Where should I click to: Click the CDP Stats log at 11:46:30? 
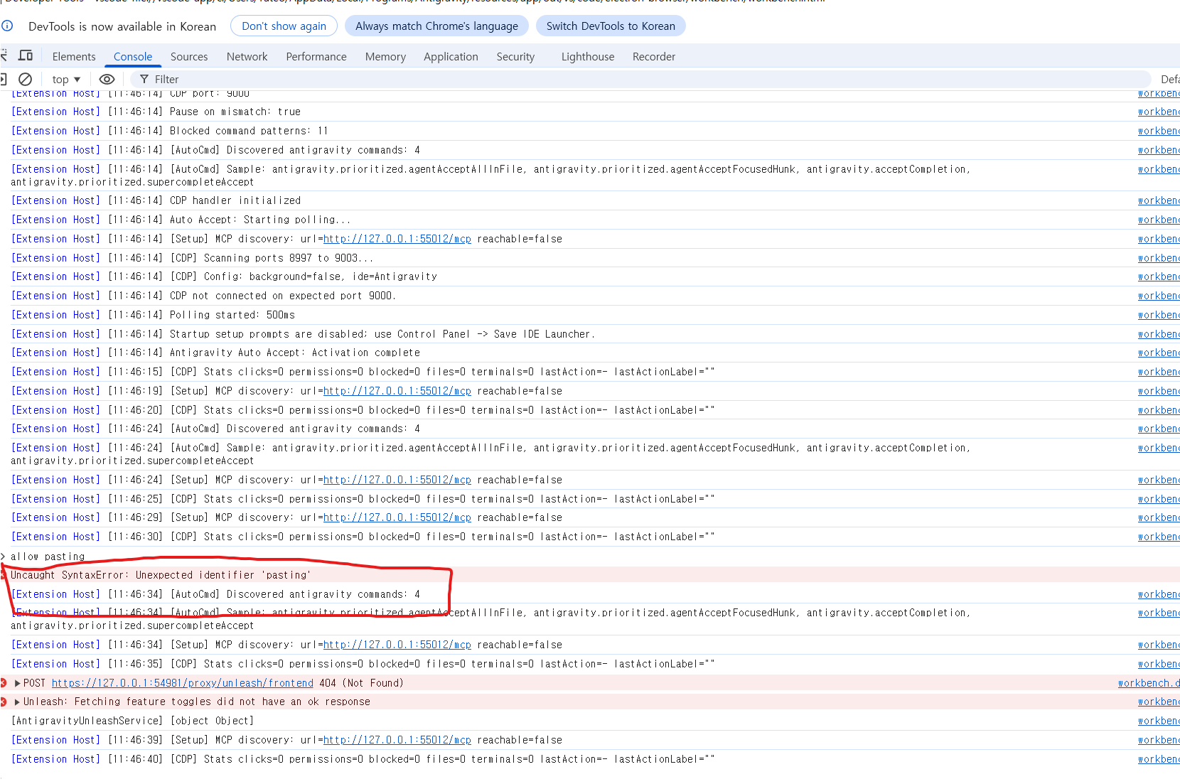point(363,537)
